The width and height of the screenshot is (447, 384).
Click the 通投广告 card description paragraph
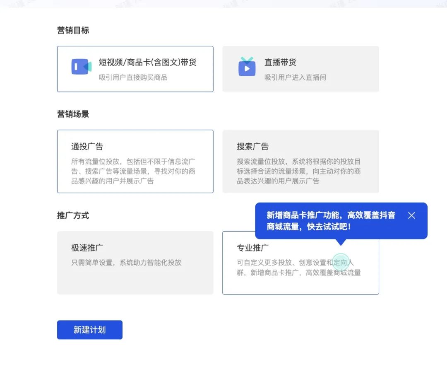coord(133,171)
